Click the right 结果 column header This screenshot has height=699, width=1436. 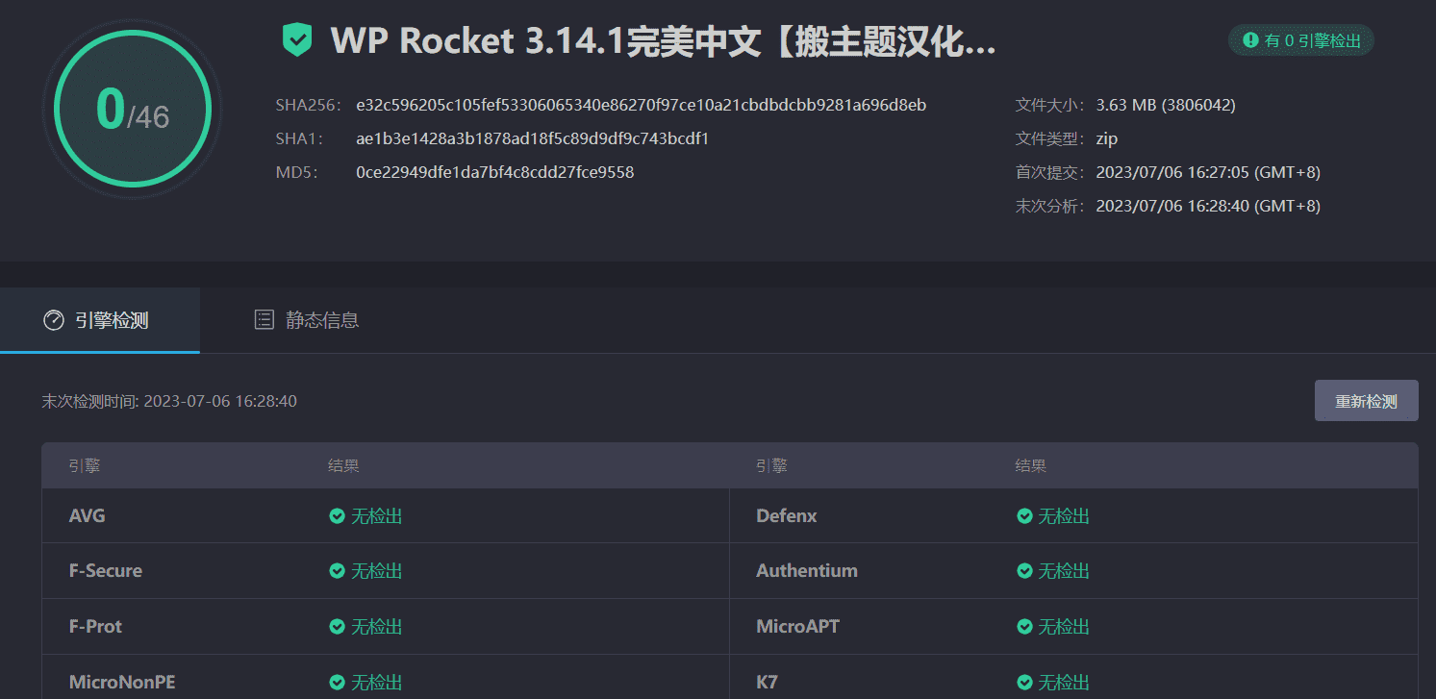click(1031, 466)
